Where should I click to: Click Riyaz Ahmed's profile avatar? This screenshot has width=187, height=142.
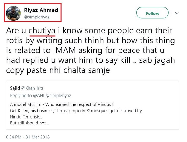click(13, 13)
